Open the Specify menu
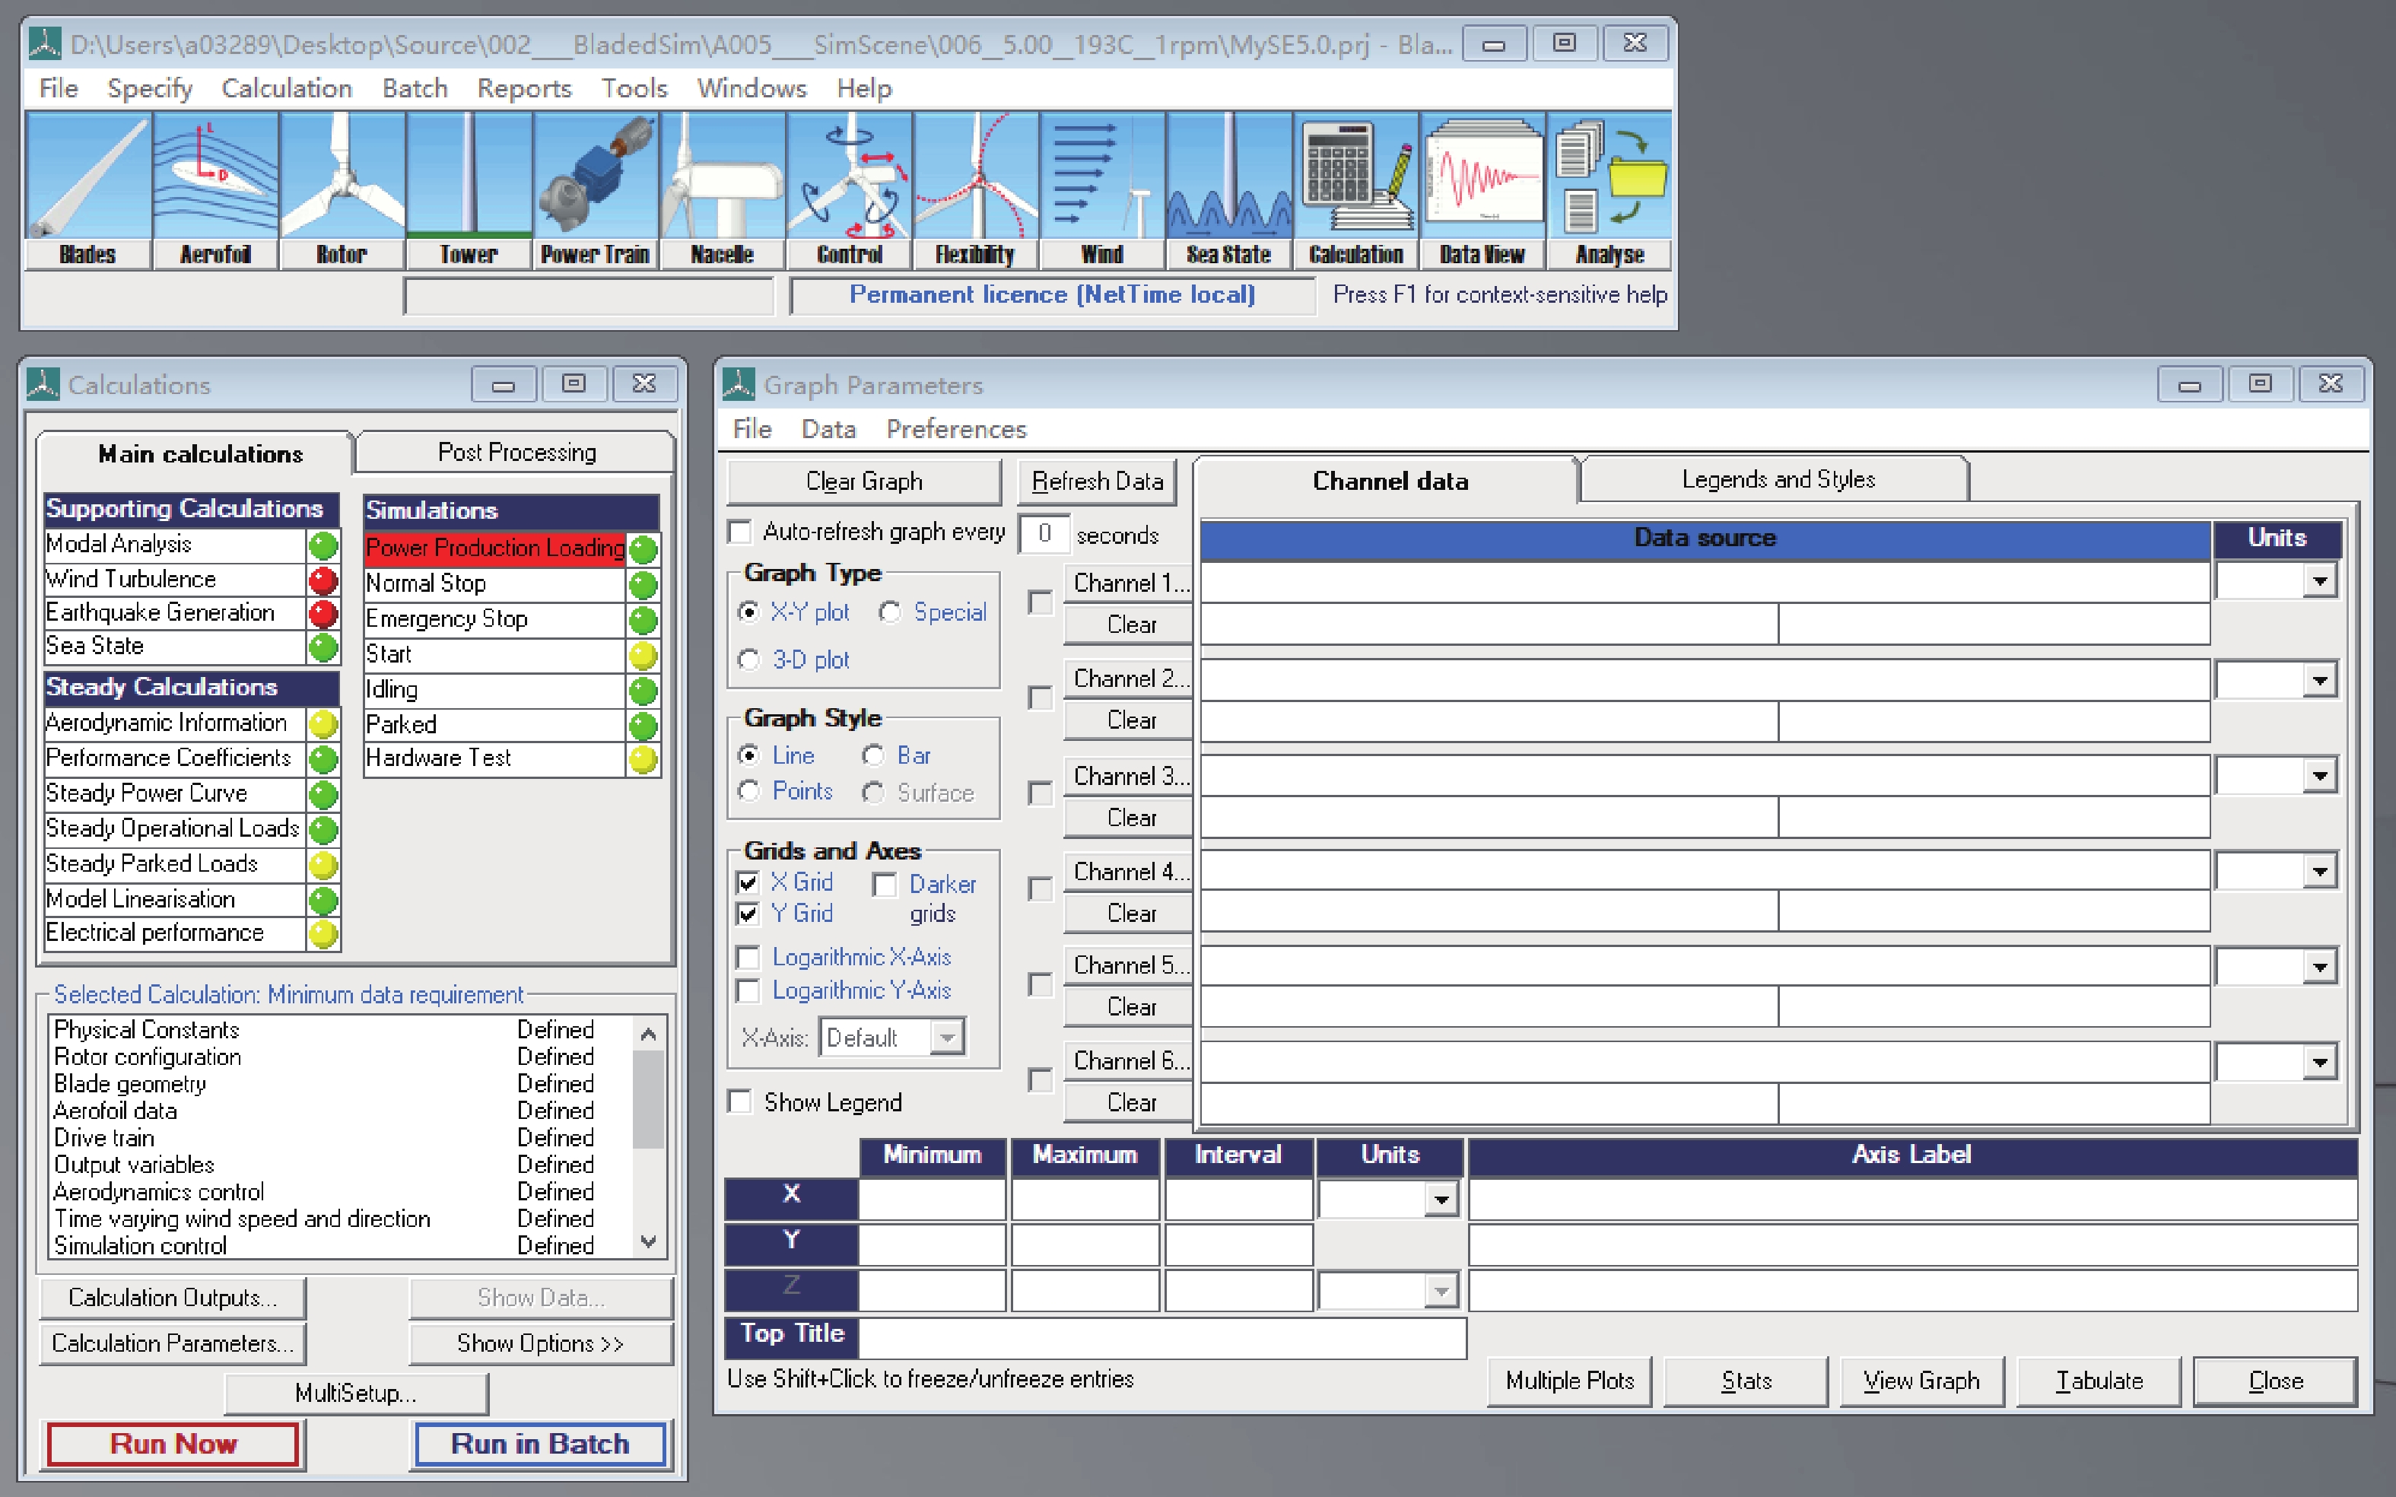2396x1497 pixels. (x=150, y=88)
